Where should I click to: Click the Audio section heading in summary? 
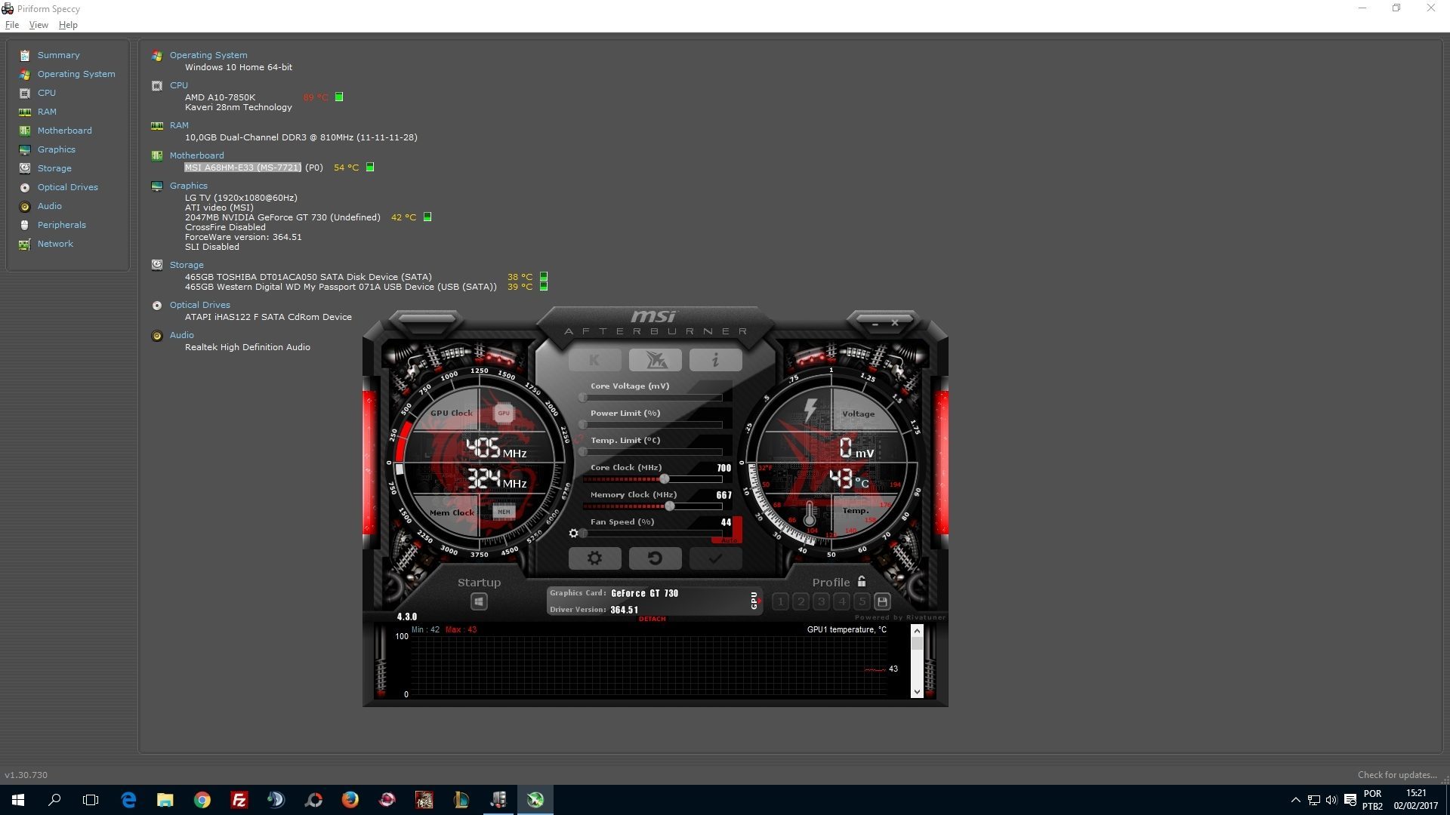(181, 335)
